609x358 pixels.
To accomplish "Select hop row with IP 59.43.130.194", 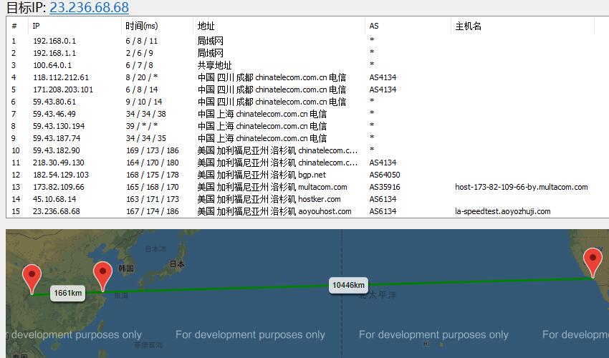I will (x=307, y=126).
